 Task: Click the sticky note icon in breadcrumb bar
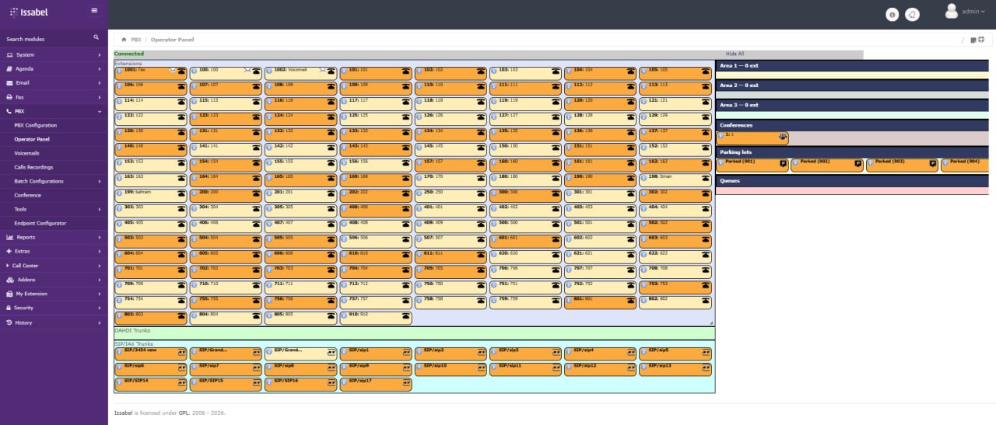[x=973, y=40]
